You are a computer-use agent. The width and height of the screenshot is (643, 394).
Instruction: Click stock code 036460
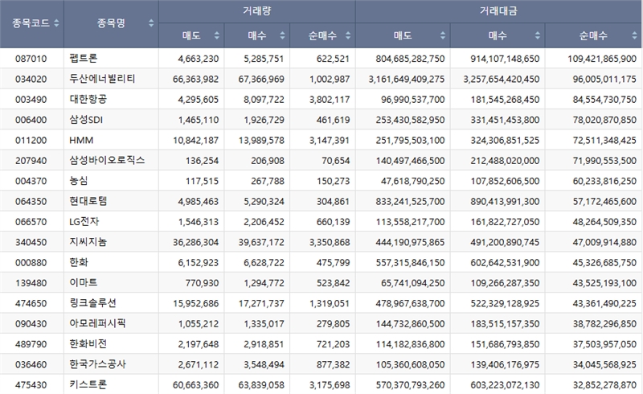(31, 364)
